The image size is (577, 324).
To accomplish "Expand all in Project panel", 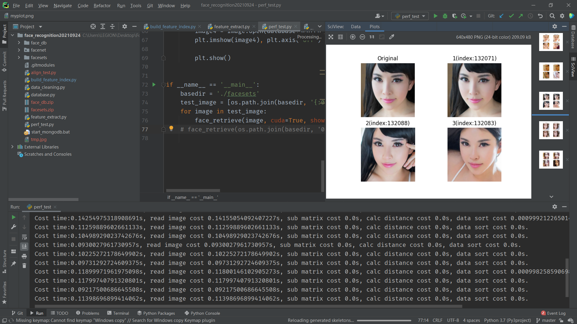I will point(103,26).
